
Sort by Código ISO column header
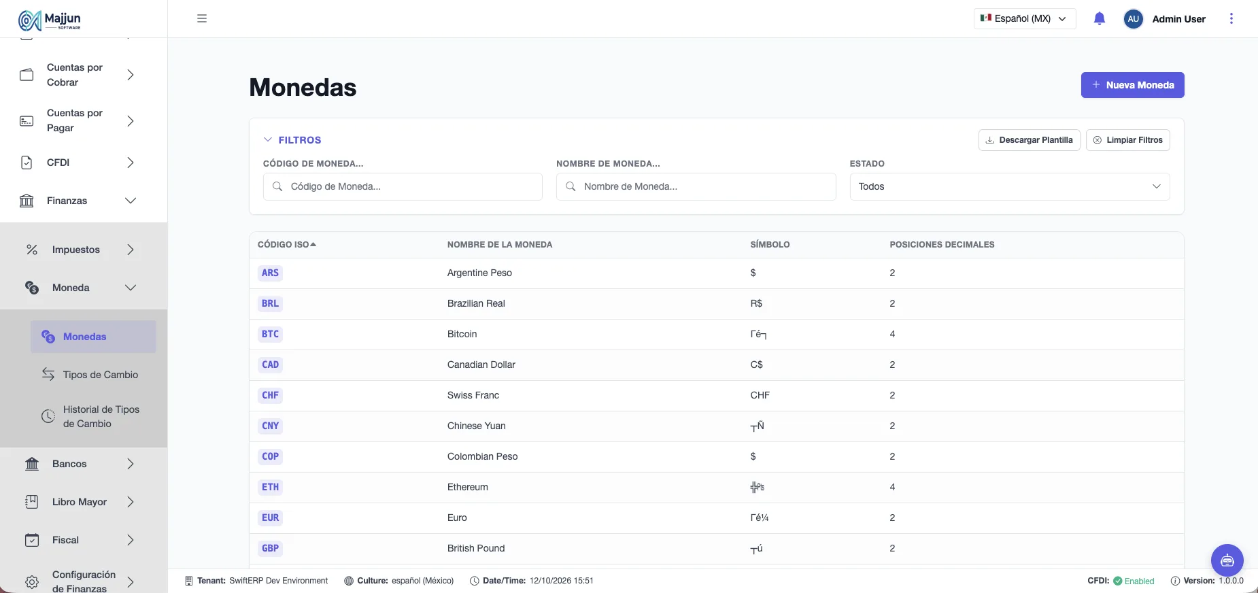click(x=287, y=245)
